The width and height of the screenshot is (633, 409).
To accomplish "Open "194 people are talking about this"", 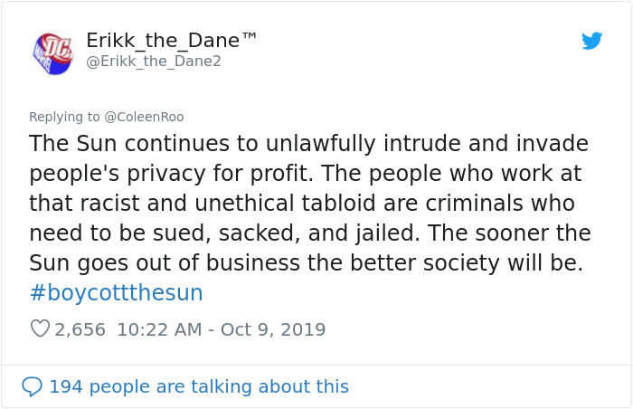I will [198, 386].
